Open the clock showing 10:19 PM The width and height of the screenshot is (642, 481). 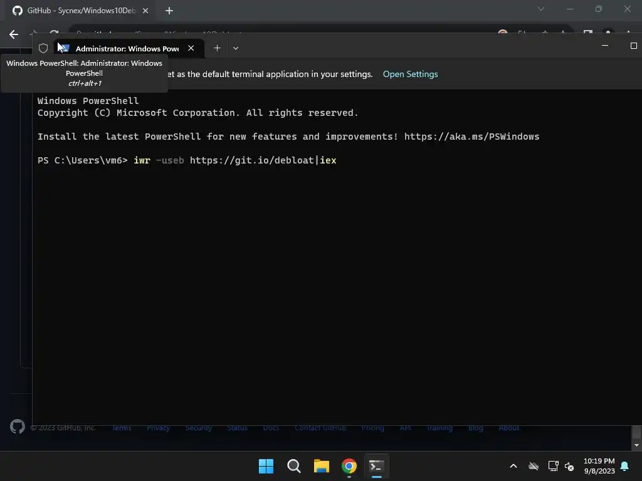coord(599,466)
